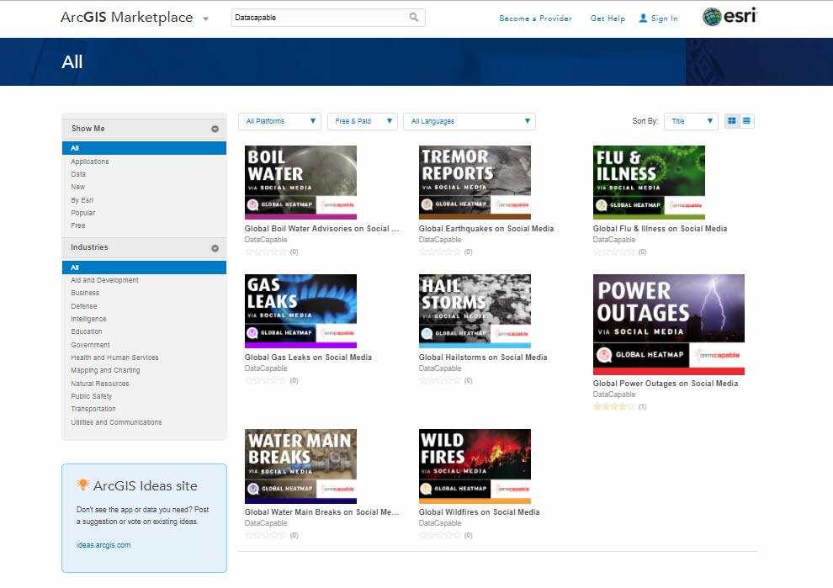Click the Wildfires star rating
This screenshot has width=833, height=588.
point(440,535)
